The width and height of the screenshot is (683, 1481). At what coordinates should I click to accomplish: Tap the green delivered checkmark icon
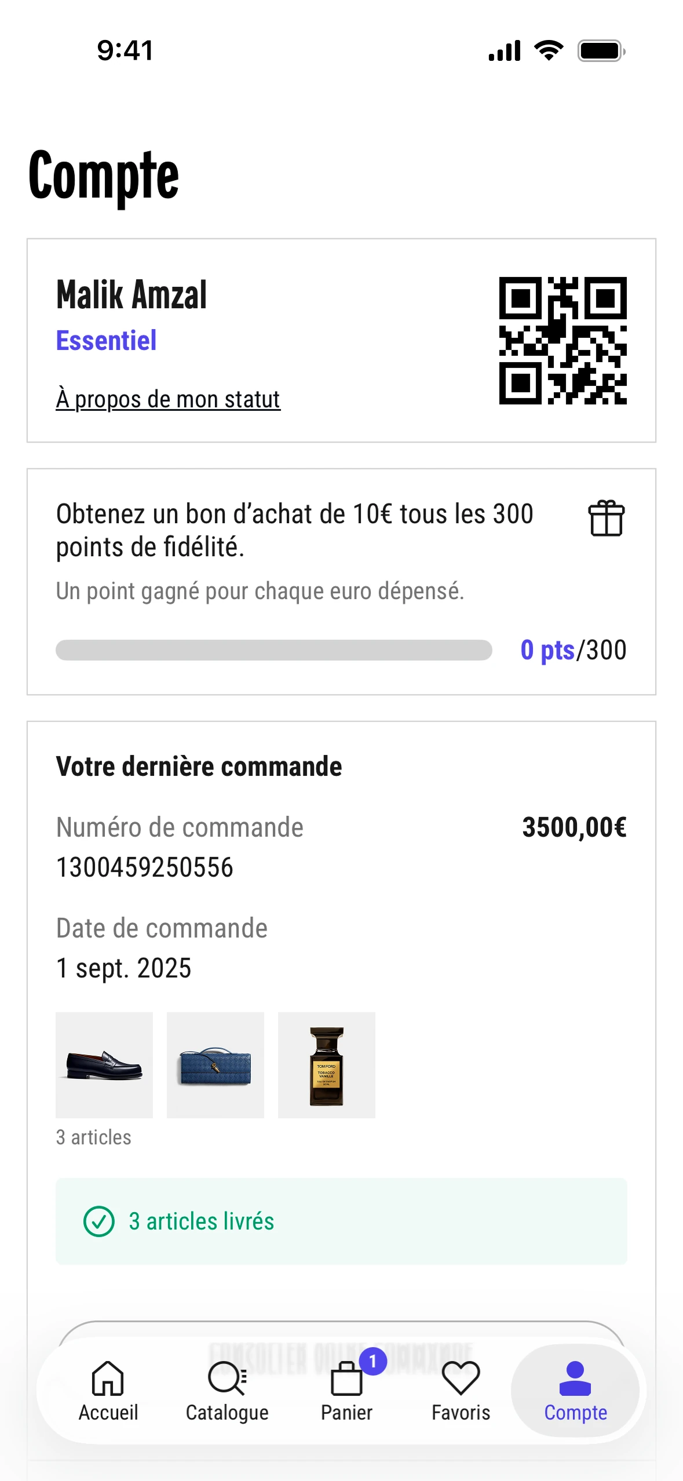pyautogui.click(x=99, y=1221)
